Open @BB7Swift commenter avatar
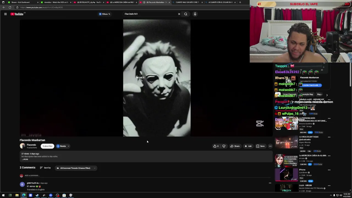Image resolution: width=352 pixels, height=198 pixels. click(x=22, y=185)
